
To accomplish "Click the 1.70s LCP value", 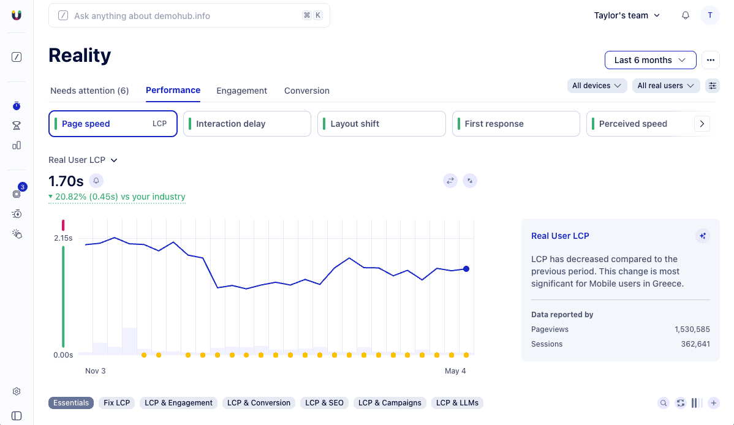I will tap(66, 181).
